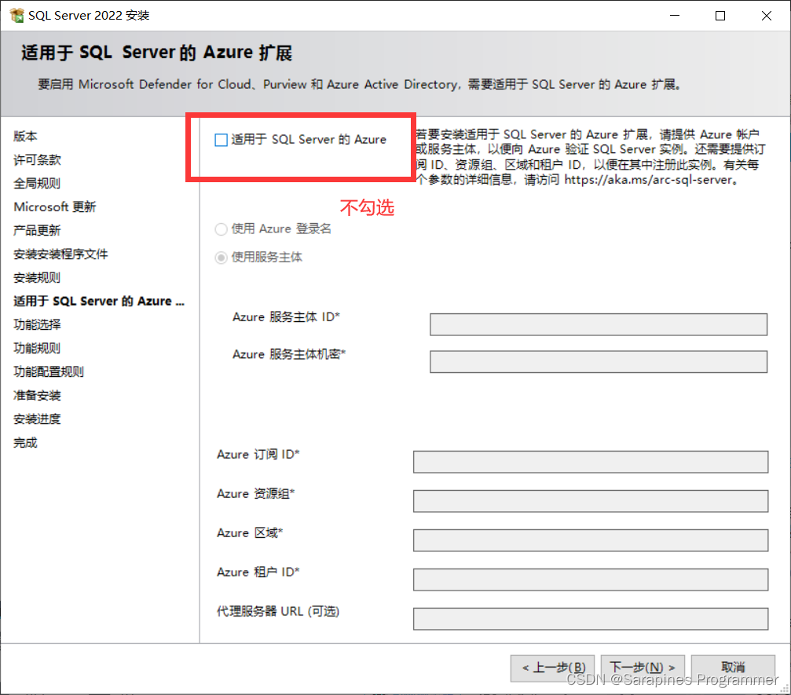
Task: Click the Azure 订阅 ID* label
Action: [x=258, y=455]
